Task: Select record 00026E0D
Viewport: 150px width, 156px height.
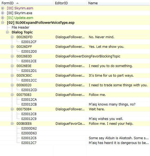Action: [x=24, y=56]
